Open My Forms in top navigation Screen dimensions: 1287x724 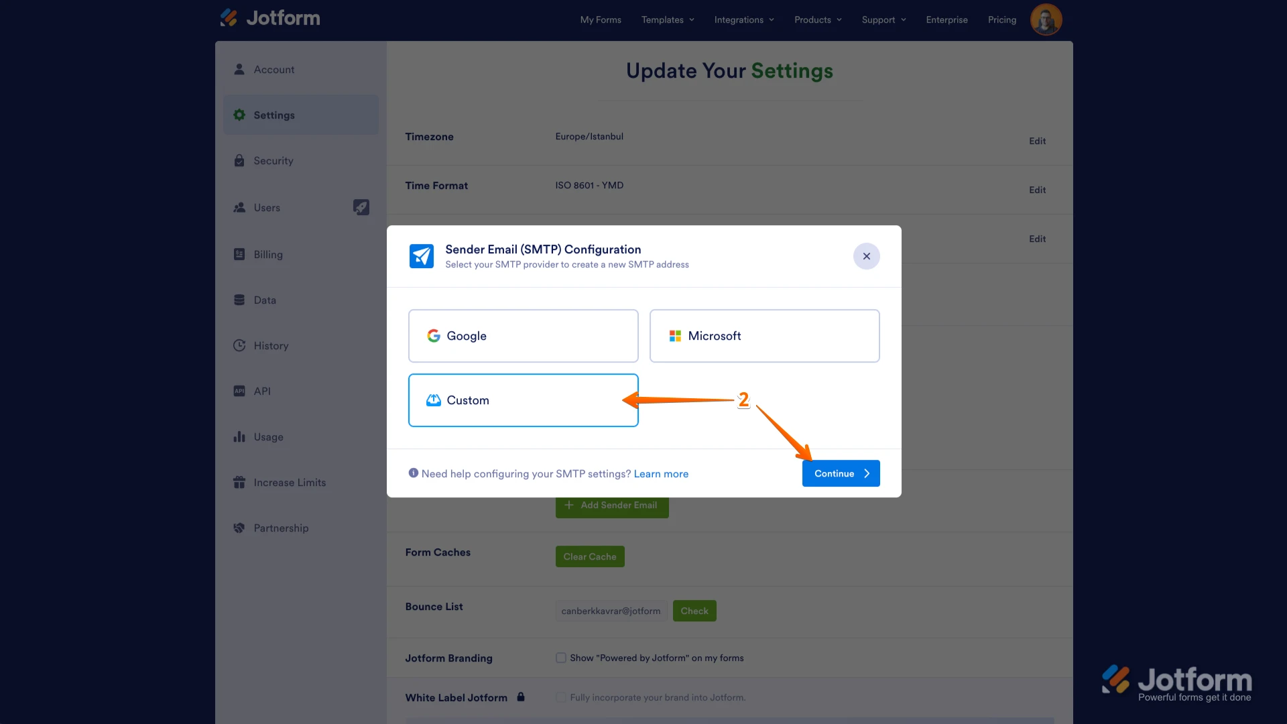pyautogui.click(x=601, y=19)
